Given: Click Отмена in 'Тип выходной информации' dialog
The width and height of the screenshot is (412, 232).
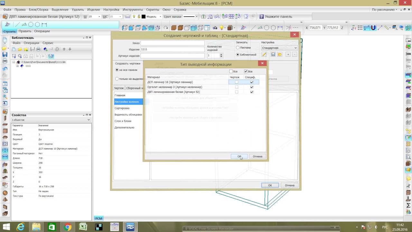Looking at the screenshot, I should tap(257, 156).
